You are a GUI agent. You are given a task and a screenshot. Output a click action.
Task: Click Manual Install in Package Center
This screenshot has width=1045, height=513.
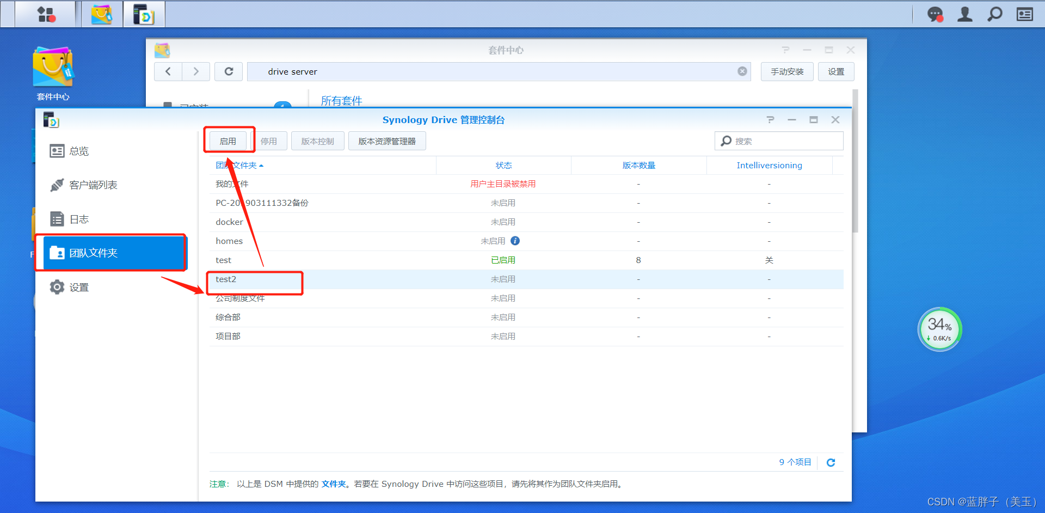pyautogui.click(x=787, y=71)
